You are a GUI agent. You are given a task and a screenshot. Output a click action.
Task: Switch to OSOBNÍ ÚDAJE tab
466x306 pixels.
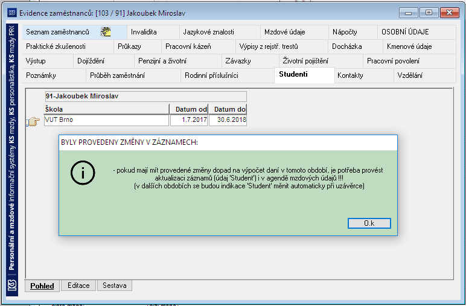point(417,32)
